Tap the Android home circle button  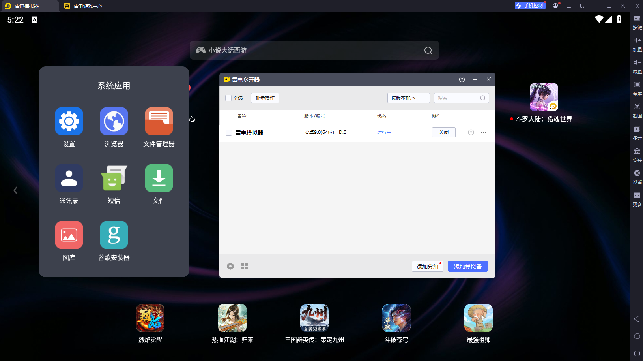coord(637,336)
